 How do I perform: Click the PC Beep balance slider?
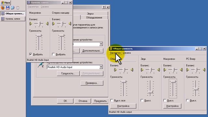[196, 70]
